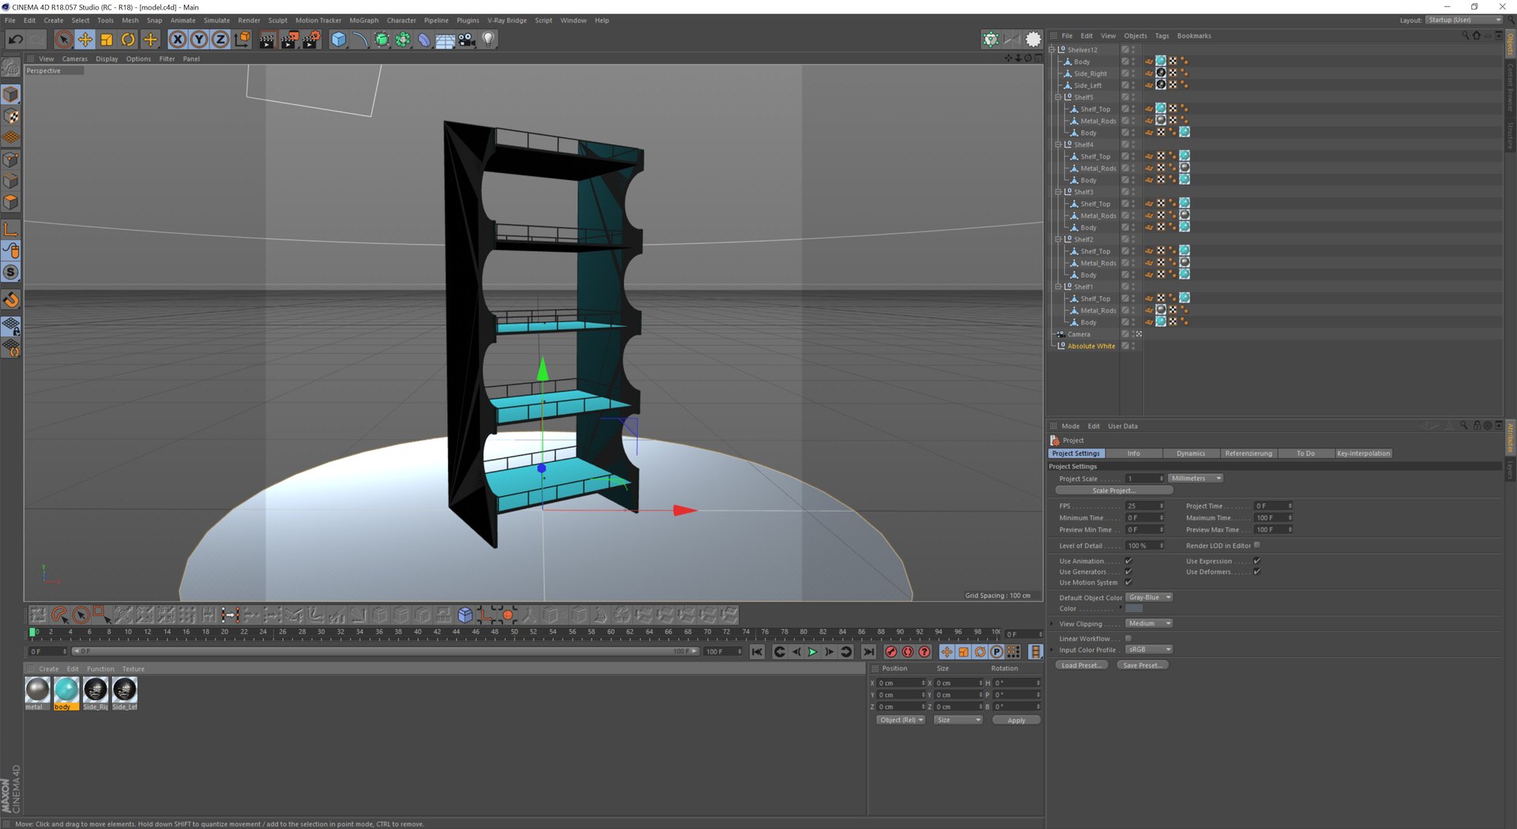Toggle Use Motion System checkbox
1517x829 pixels.
(x=1128, y=583)
